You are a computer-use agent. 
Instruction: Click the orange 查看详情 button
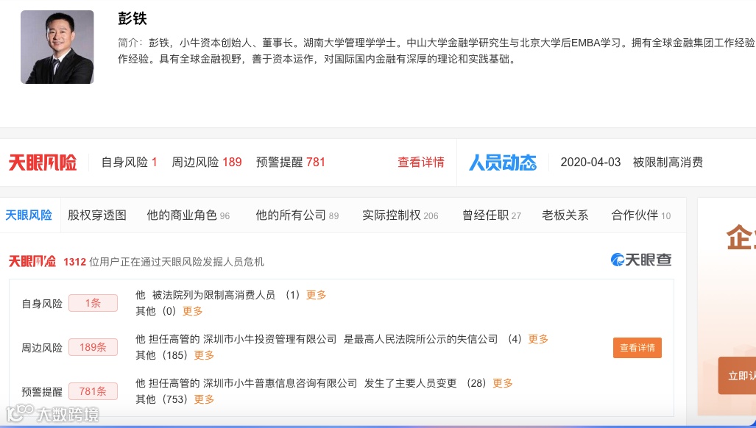[x=637, y=348]
